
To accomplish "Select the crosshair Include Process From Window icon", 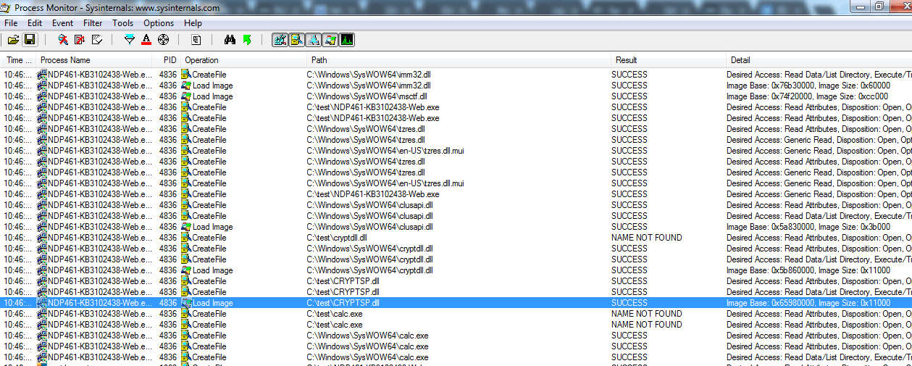I will tap(163, 40).
